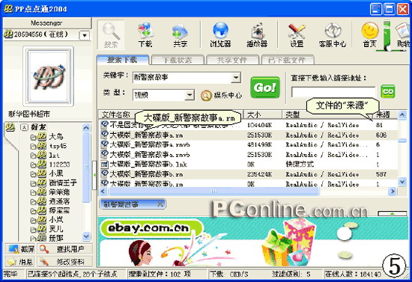Click the friends list scrollbar thumb
Screen dimensions: 412x282
pyautogui.click(x=86, y=167)
